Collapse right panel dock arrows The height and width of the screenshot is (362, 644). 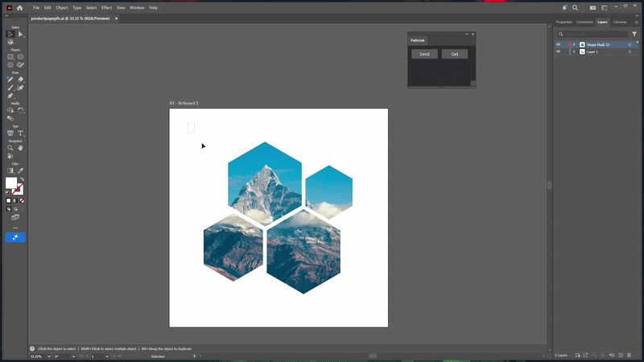637,15
